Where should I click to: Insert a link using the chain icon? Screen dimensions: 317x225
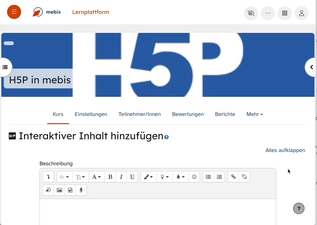click(x=233, y=177)
